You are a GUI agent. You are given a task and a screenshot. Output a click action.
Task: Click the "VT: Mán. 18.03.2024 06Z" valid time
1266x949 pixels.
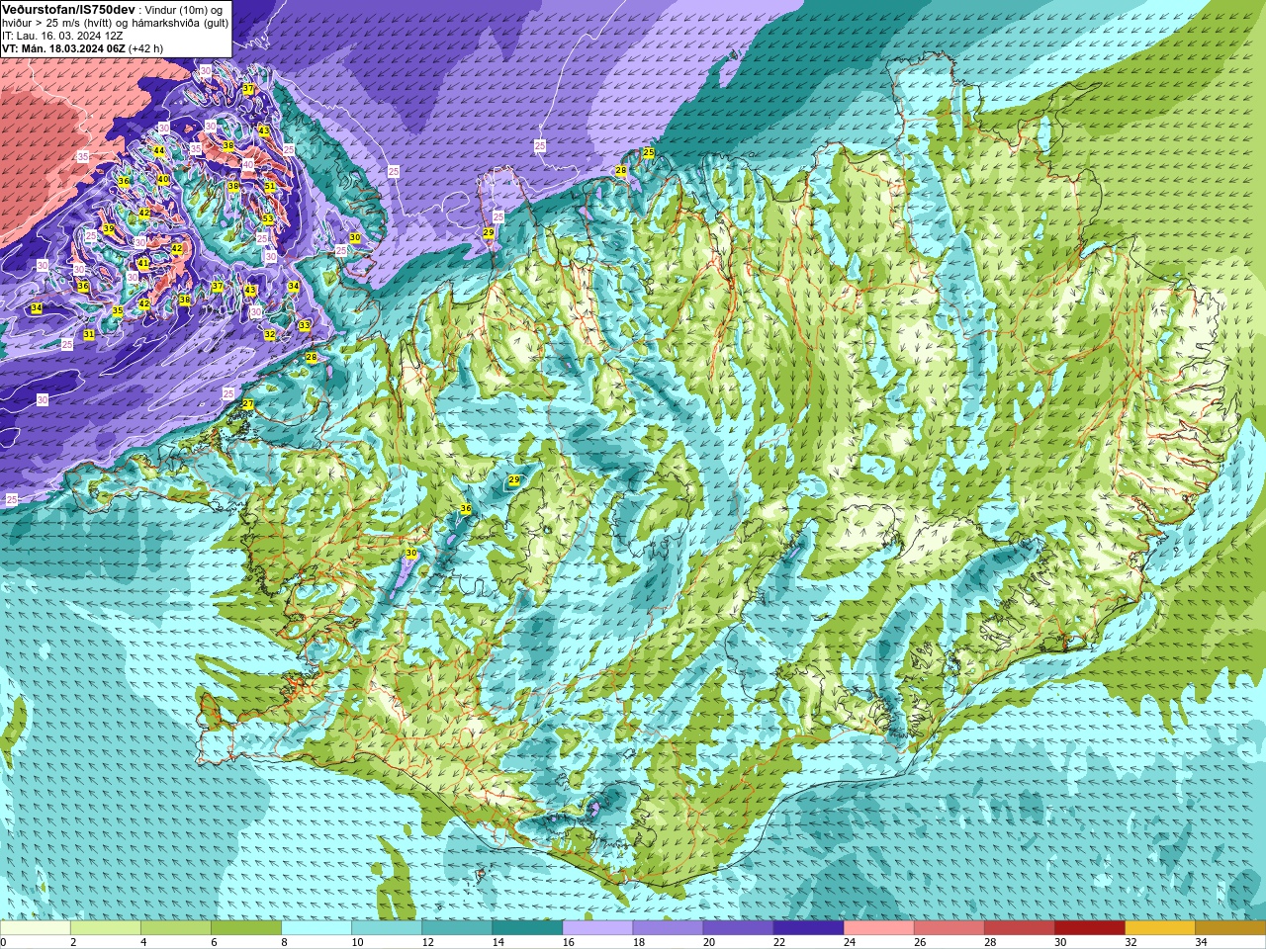point(63,48)
